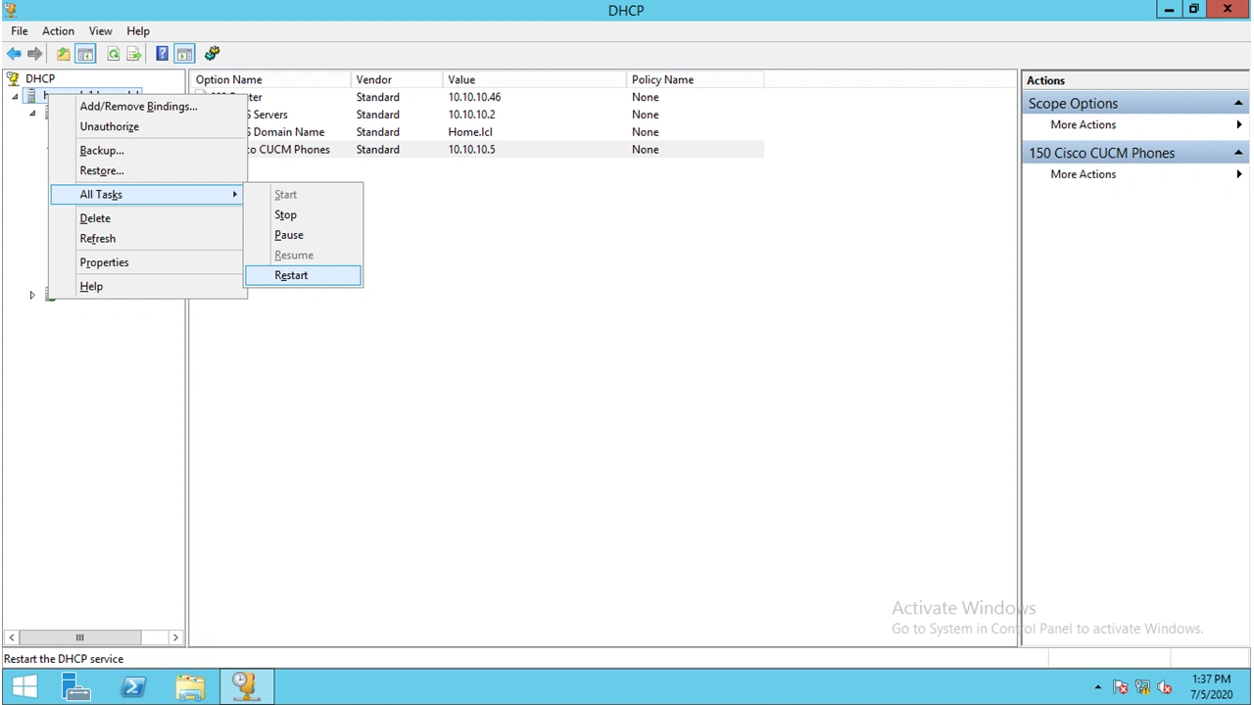The image size is (1254, 705).
Task: Choose Restore... in the context menu
Action: click(x=147, y=170)
